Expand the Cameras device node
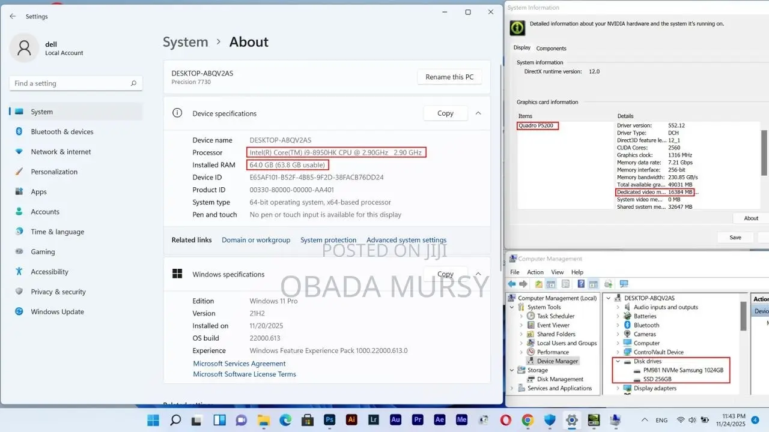This screenshot has height=432, width=769. point(618,334)
